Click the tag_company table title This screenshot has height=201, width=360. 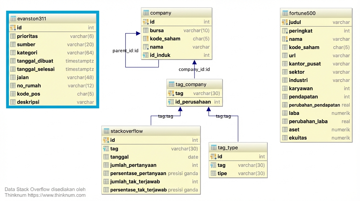point(191,85)
